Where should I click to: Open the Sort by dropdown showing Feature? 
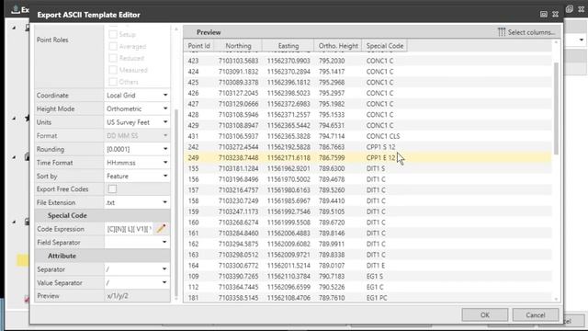pos(137,176)
